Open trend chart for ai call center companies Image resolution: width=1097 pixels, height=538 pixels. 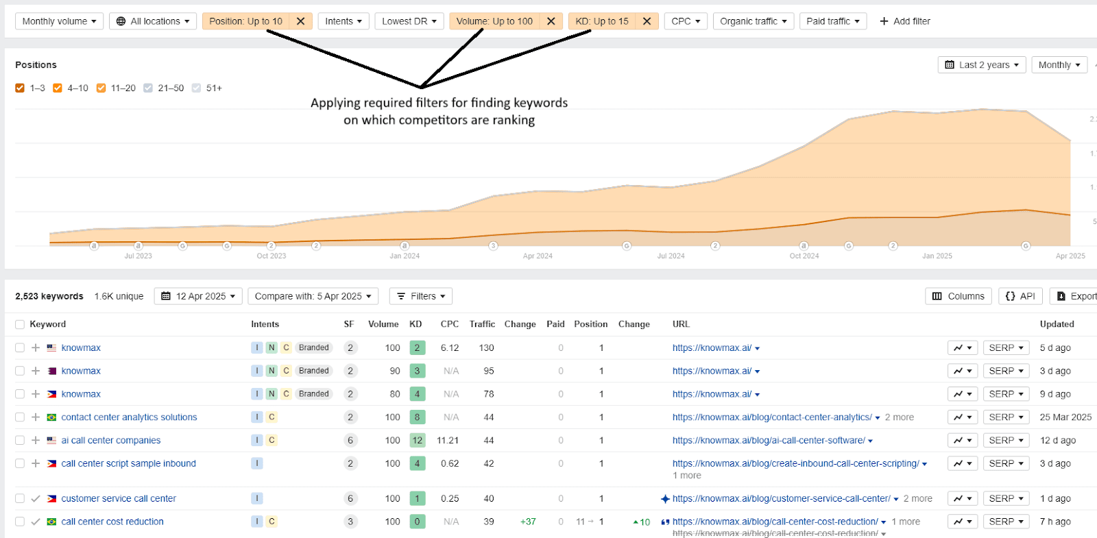pyautogui.click(x=963, y=441)
